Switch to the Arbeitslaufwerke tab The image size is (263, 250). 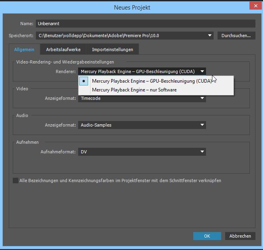pyautogui.click(x=63, y=50)
